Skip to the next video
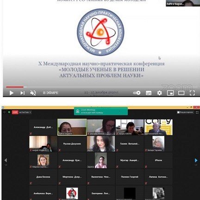This screenshot has width=200, height=200. 23,93
